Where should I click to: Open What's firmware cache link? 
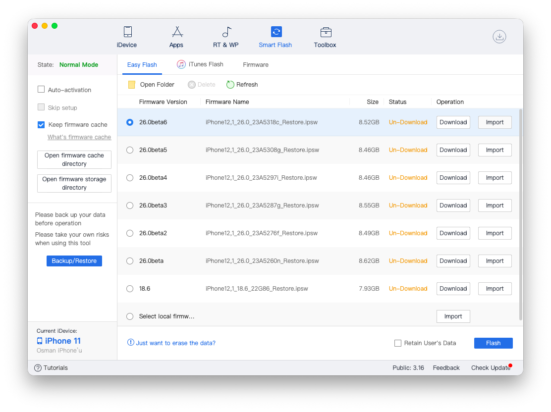[x=79, y=137]
